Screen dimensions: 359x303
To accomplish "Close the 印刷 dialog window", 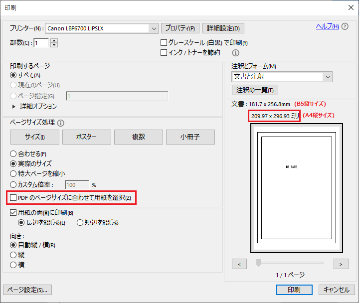I will click(351, 7).
